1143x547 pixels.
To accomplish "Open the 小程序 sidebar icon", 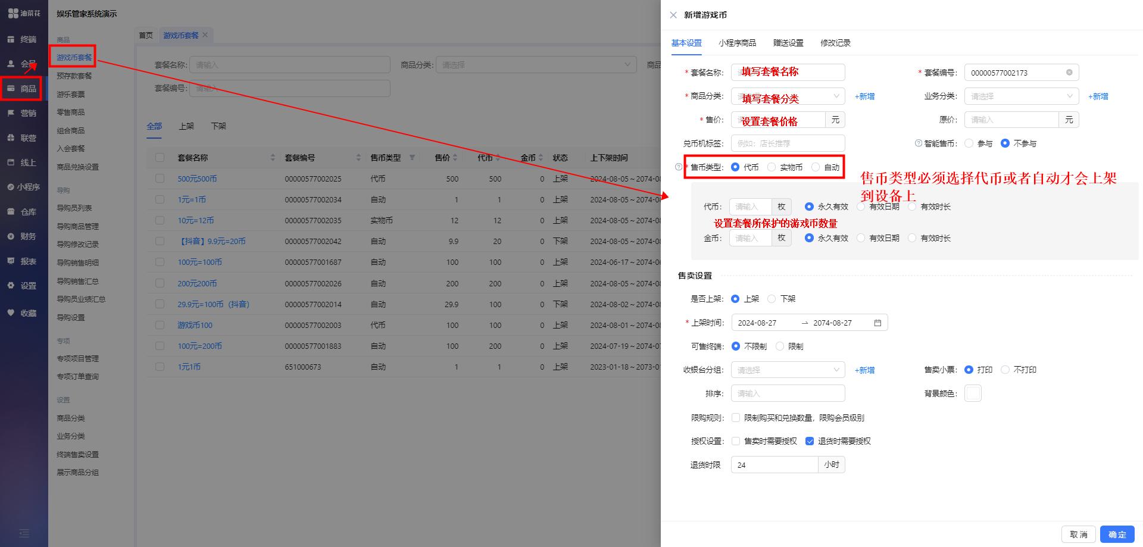I will coord(11,187).
